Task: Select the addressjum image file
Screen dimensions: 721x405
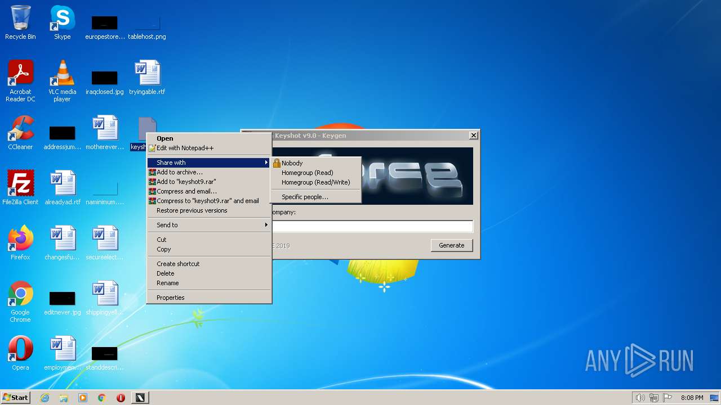Action: pyautogui.click(x=62, y=137)
